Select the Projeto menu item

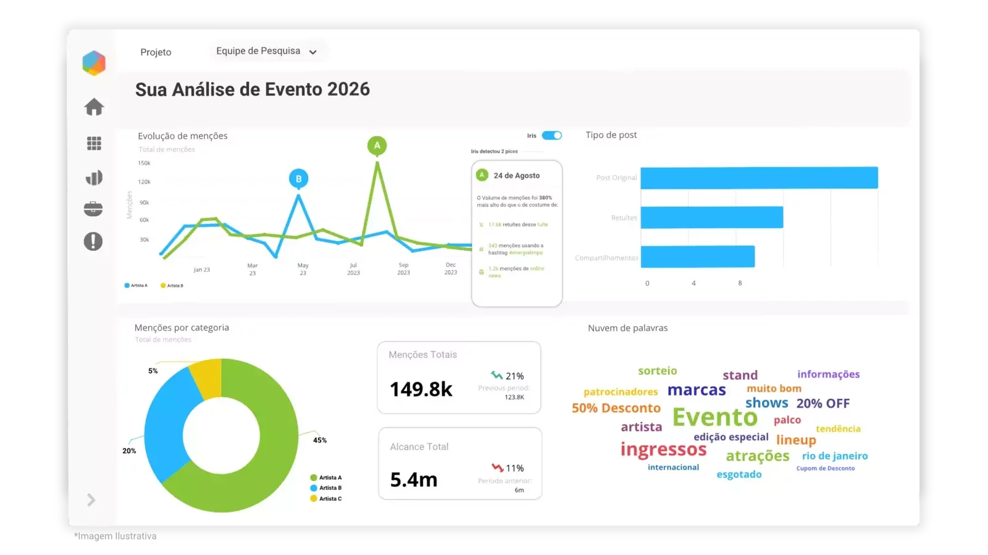coord(156,52)
